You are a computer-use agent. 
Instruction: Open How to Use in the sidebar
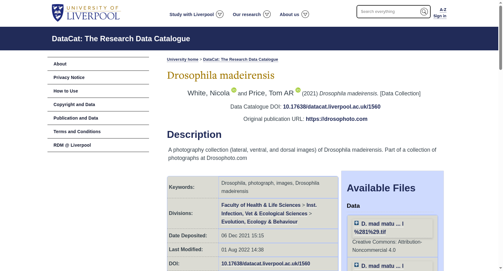(x=98, y=91)
